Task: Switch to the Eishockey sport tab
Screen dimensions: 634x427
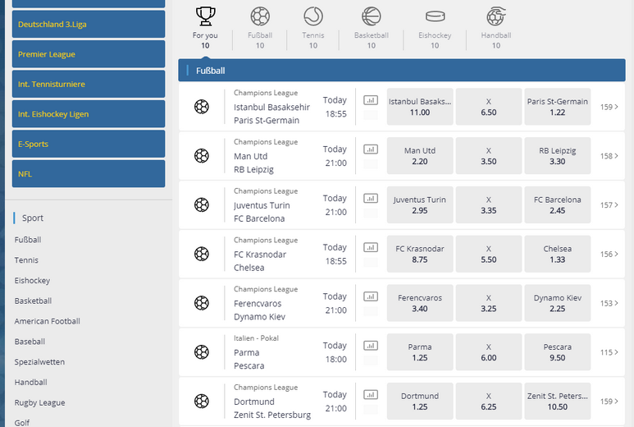Action: [435, 28]
